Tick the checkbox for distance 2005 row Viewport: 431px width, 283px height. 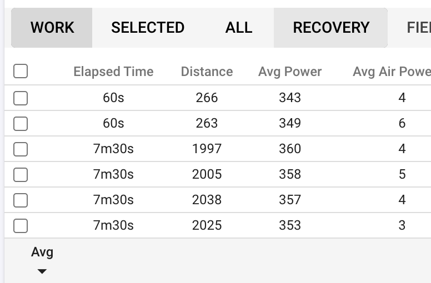tap(21, 174)
